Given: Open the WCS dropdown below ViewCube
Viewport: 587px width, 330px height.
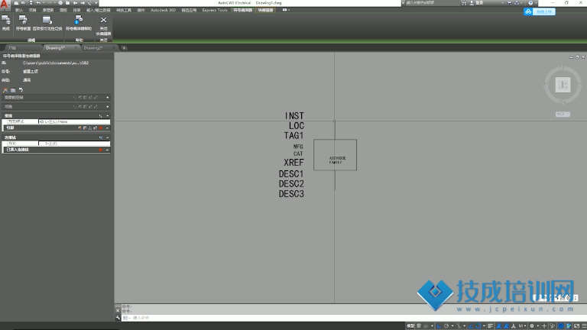Looking at the screenshot, I should [563, 114].
